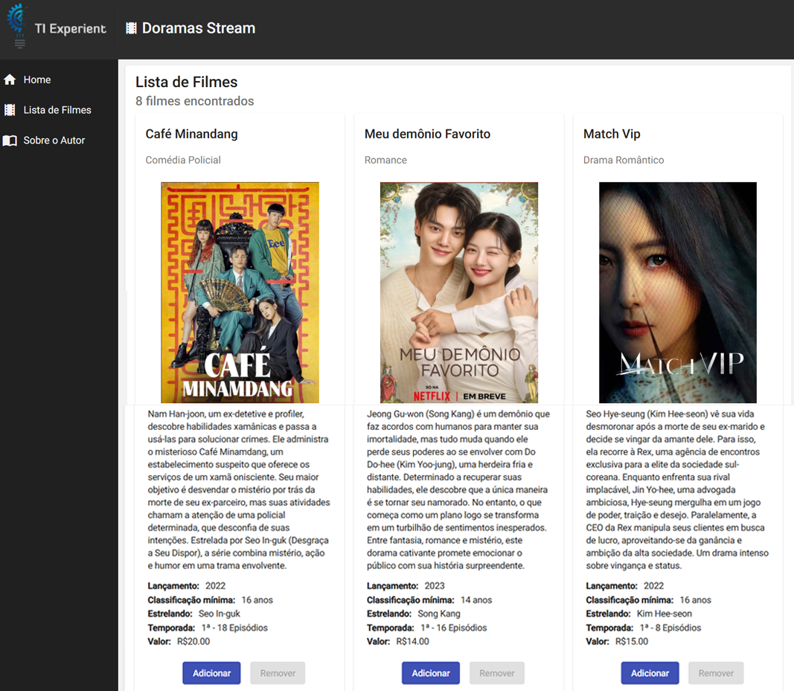794x691 pixels.
Task: Add Match Vip with Adicionar button
Action: 650,672
